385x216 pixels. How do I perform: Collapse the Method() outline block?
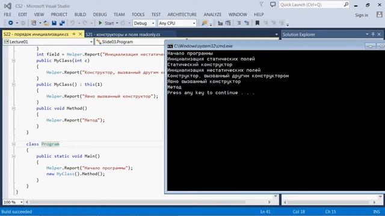click(x=13, y=108)
